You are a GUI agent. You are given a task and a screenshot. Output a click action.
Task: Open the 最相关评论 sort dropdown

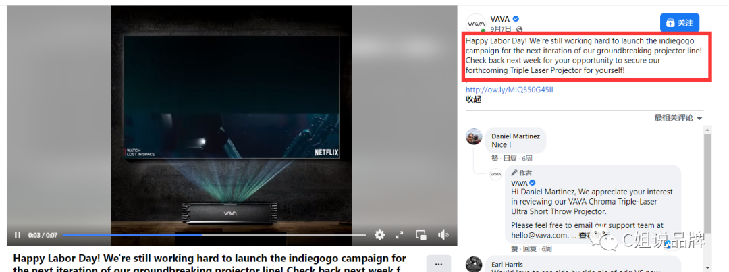678,117
